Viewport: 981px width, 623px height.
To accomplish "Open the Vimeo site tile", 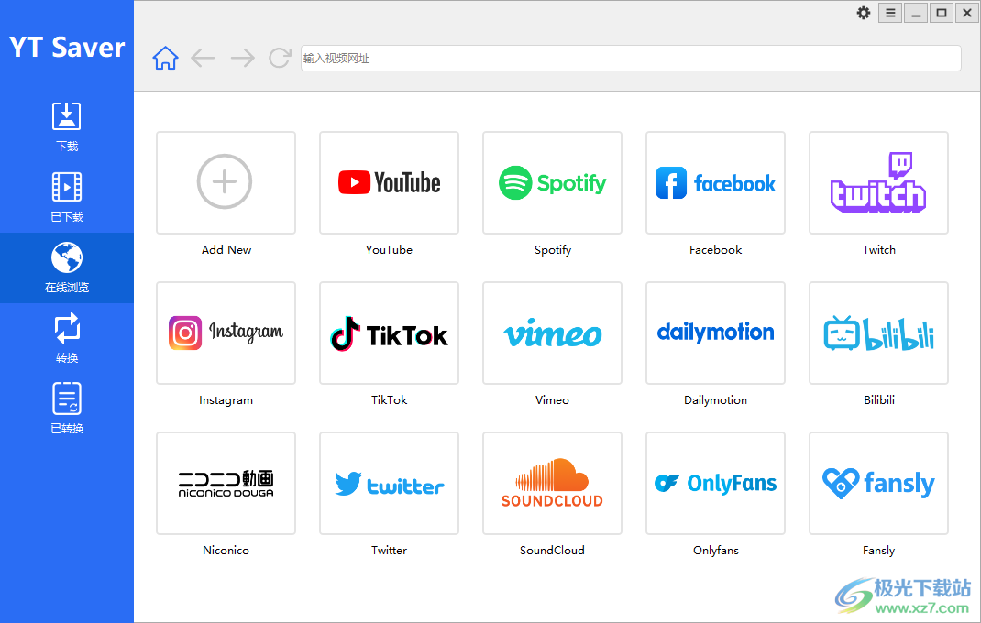I will pos(553,333).
